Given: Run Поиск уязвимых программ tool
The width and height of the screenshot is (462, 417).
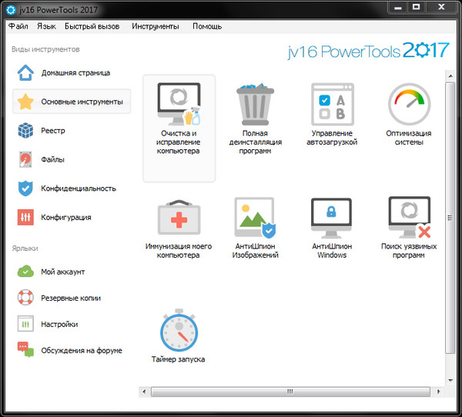Looking at the screenshot, I should 408,219.
